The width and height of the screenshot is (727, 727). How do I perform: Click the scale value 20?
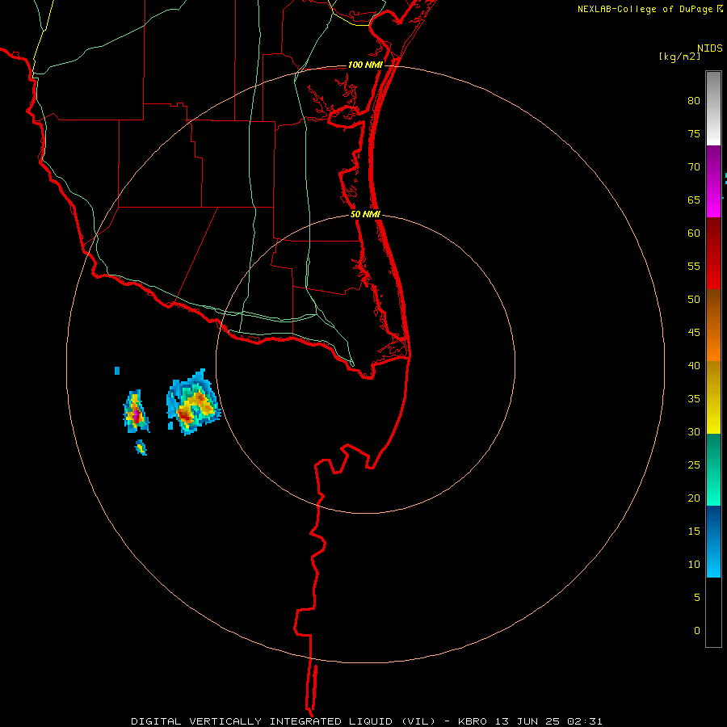coord(694,498)
